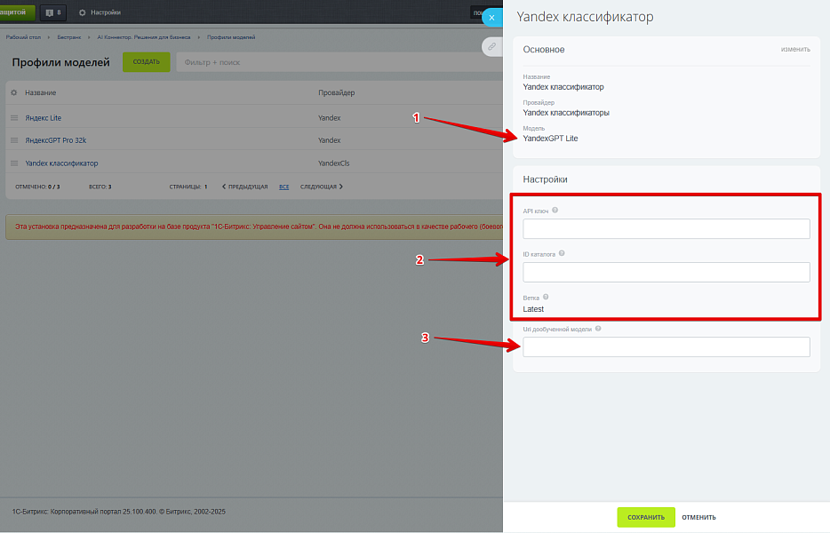Click the drag handle icon for Яндекс Lite
The image size is (830, 533).
pyautogui.click(x=14, y=118)
